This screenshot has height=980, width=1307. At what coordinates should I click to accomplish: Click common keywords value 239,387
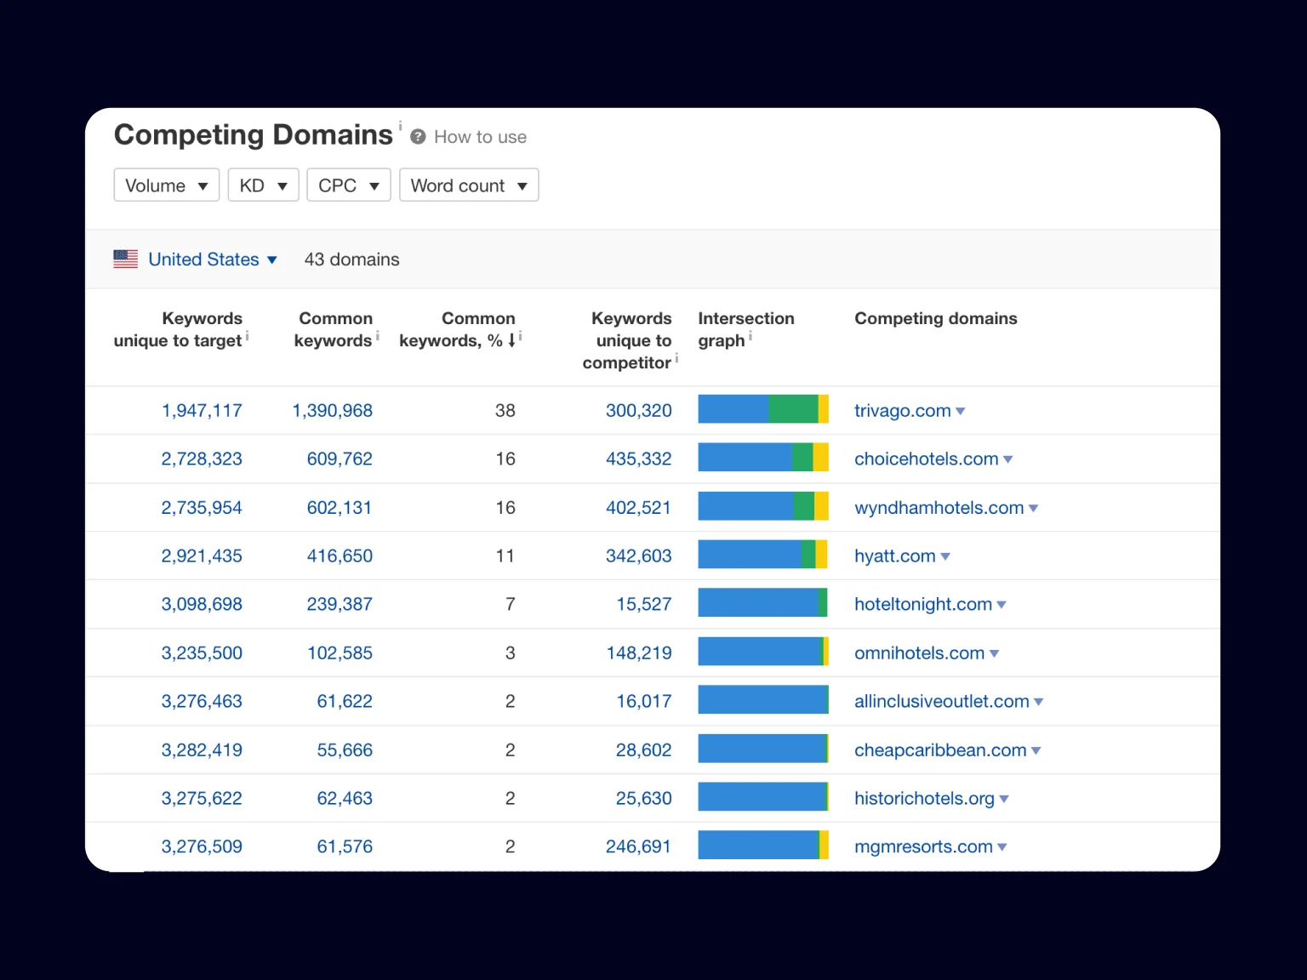point(340,604)
